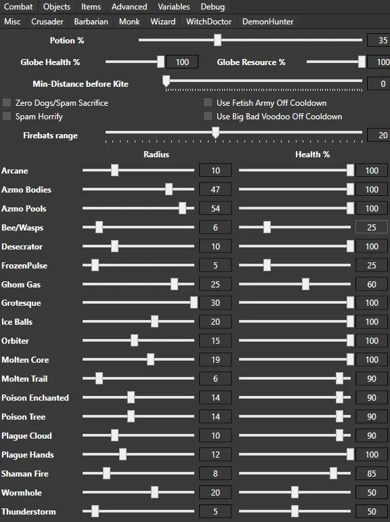Click the Azmo Pools radius value field

click(215, 208)
